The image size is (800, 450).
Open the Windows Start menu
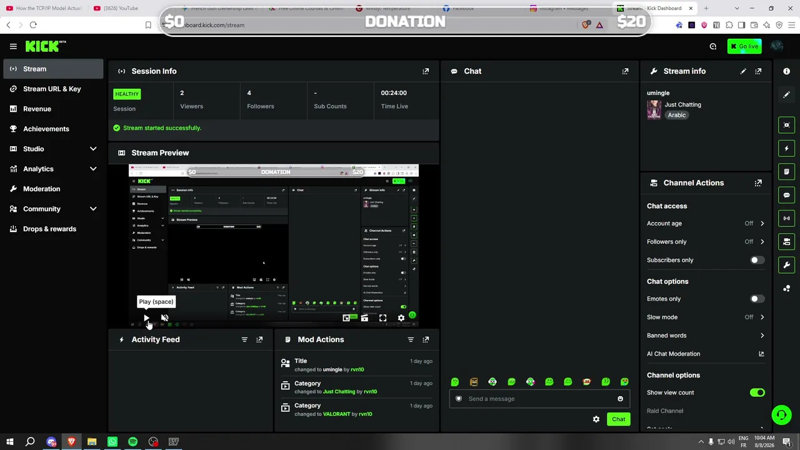pyautogui.click(x=9, y=442)
